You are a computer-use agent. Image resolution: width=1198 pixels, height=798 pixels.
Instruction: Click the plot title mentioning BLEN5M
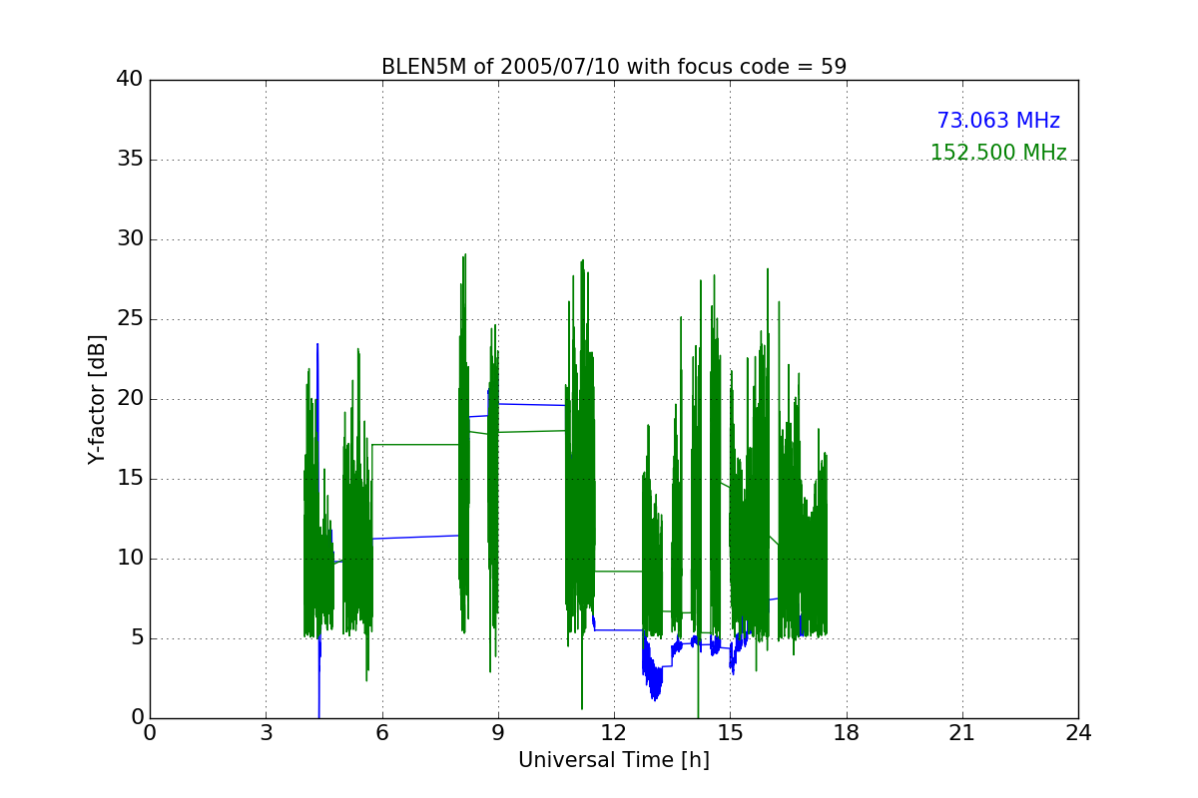pos(614,67)
